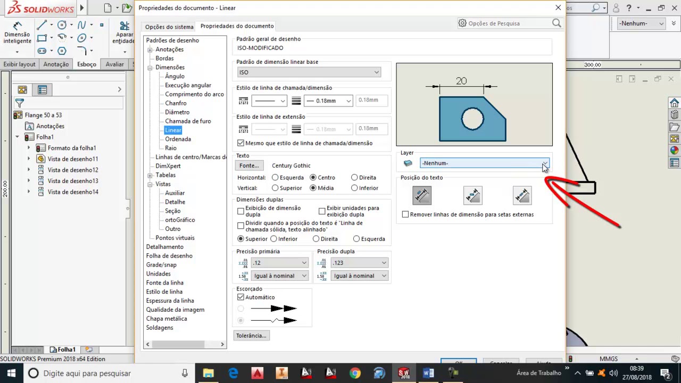Select vertical Inferior text radio button in Texto
Screen dimensions: 681x383
(354, 188)
